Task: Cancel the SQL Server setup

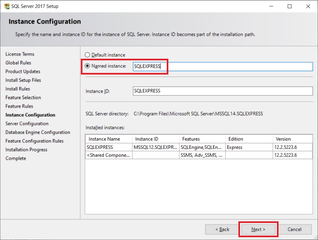Action: click(x=295, y=229)
